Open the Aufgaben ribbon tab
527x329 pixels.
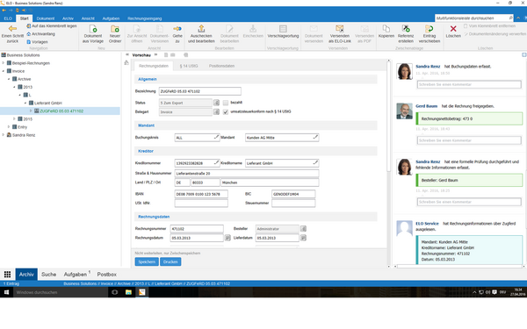coord(111,18)
